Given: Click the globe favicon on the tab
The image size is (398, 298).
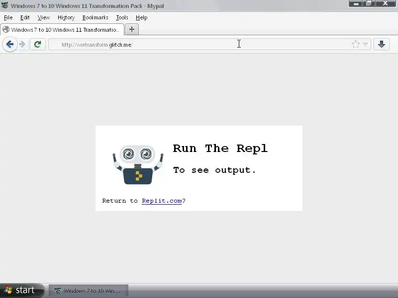Looking at the screenshot, I should pos(6,30).
